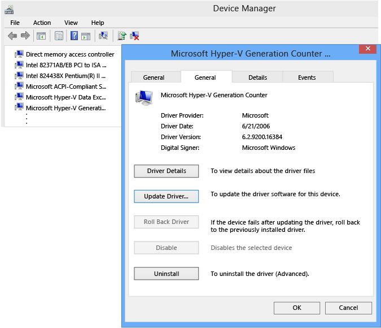
Task: Select Intel 82371AB/EB PCI to ISA item
Action: tap(66, 65)
